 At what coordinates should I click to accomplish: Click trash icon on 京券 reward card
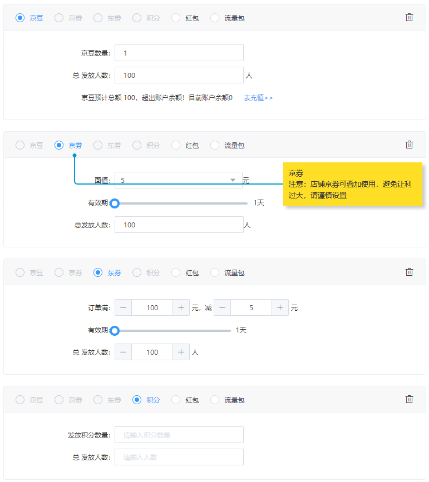pyautogui.click(x=409, y=145)
